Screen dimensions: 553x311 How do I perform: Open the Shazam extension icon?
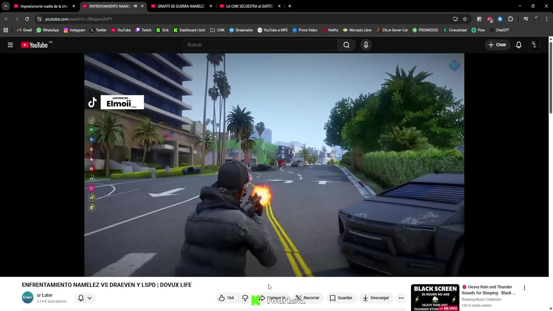click(500, 19)
